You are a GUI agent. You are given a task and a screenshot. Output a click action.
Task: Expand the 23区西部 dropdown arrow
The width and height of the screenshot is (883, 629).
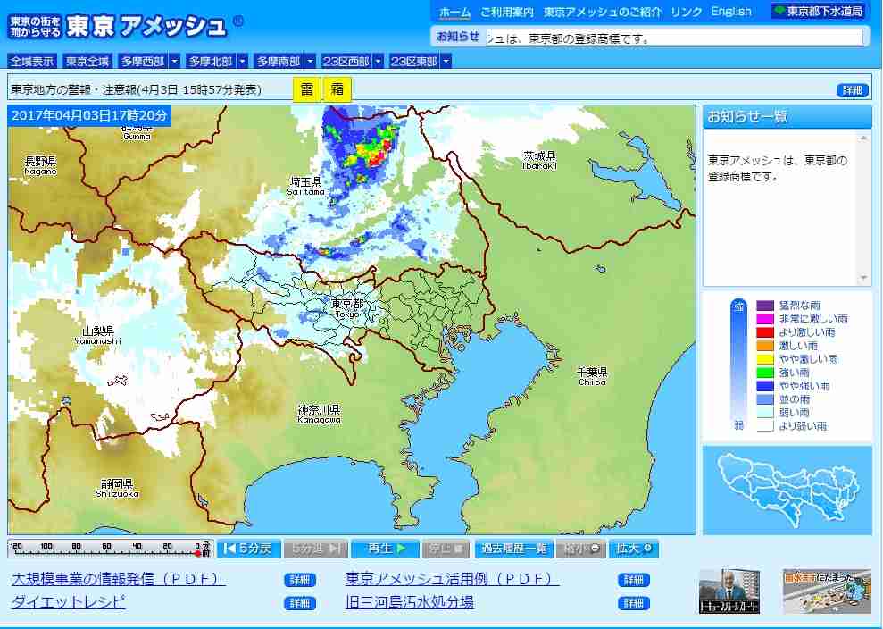[378, 61]
